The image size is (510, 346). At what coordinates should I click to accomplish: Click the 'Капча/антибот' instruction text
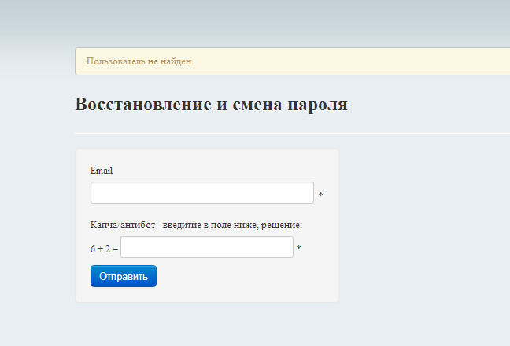click(196, 225)
